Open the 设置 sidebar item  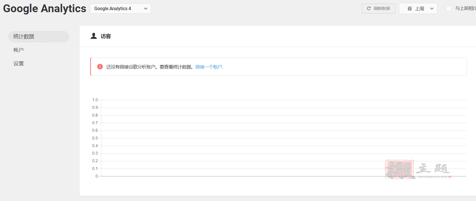point(18,64)
